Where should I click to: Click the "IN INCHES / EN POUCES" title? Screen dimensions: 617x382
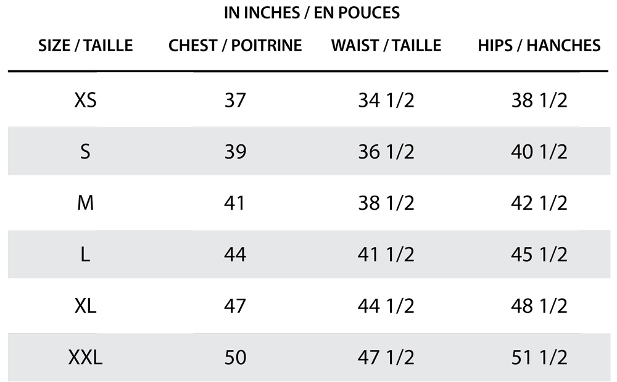(312, 12)
